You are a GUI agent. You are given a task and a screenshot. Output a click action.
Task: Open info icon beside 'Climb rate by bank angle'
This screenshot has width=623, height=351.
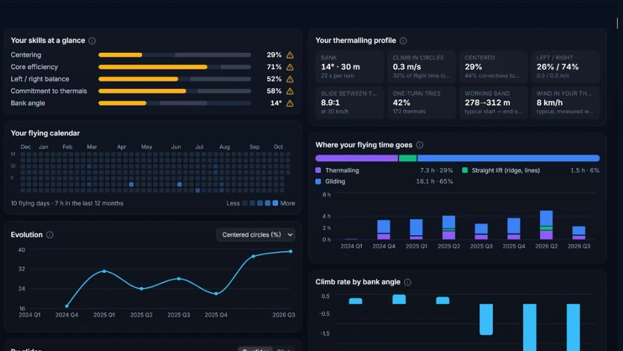click(407, 282)
